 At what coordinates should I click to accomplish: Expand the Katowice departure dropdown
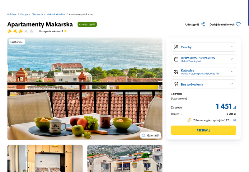click(x=204, y=72)
